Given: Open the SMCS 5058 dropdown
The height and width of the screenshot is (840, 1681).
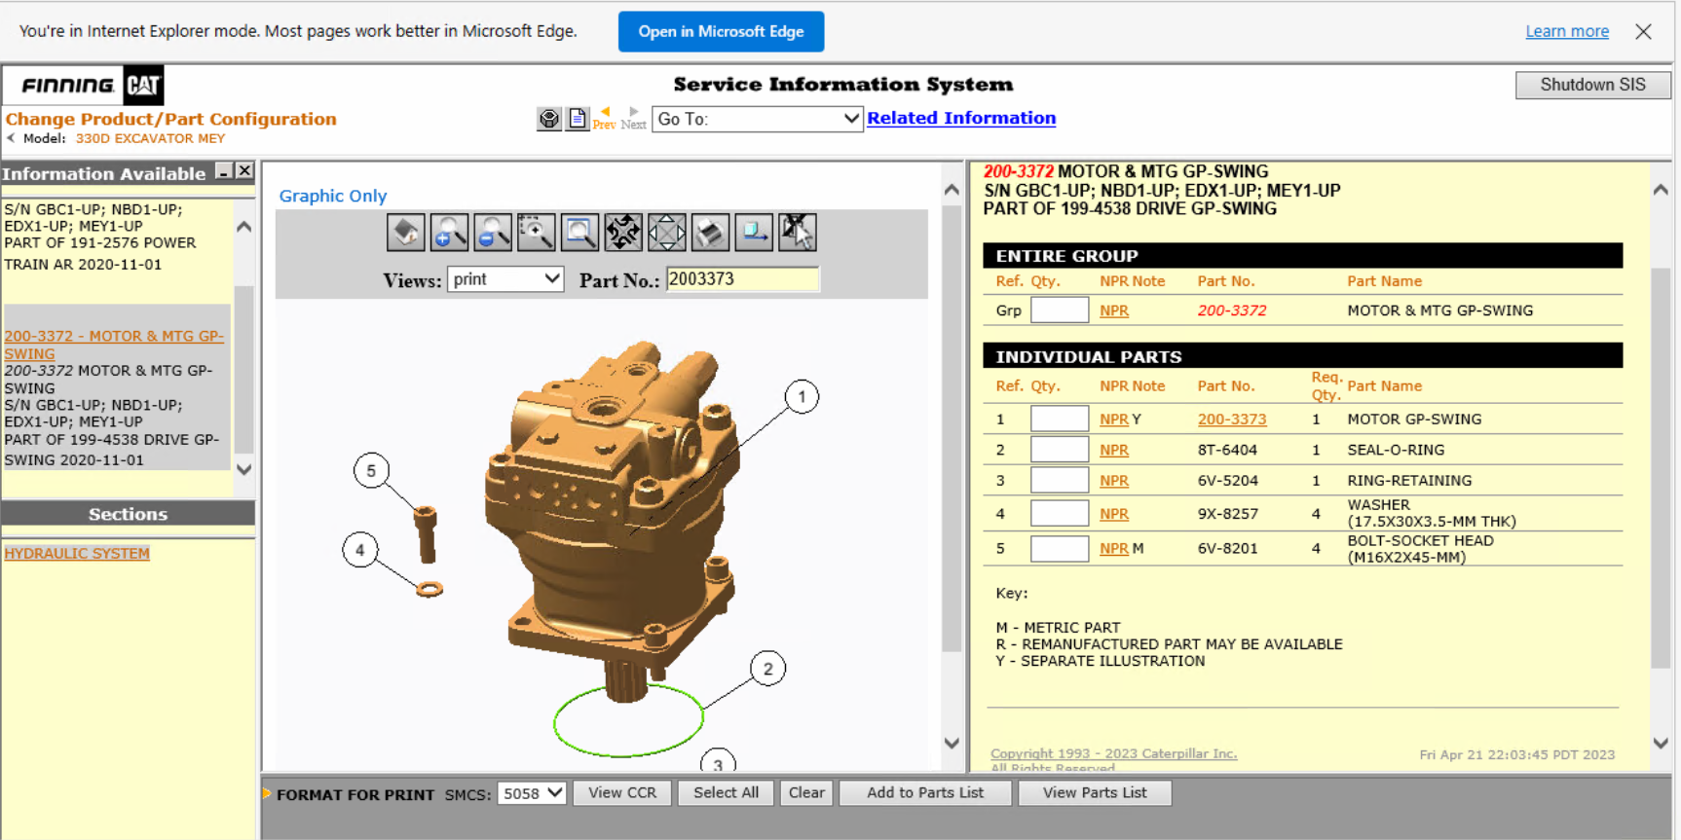Looking at the screenshot, I should [x=532, y=793].
